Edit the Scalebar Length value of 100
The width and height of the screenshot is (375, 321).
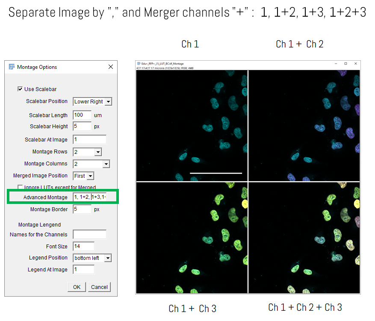pos(81,115)
